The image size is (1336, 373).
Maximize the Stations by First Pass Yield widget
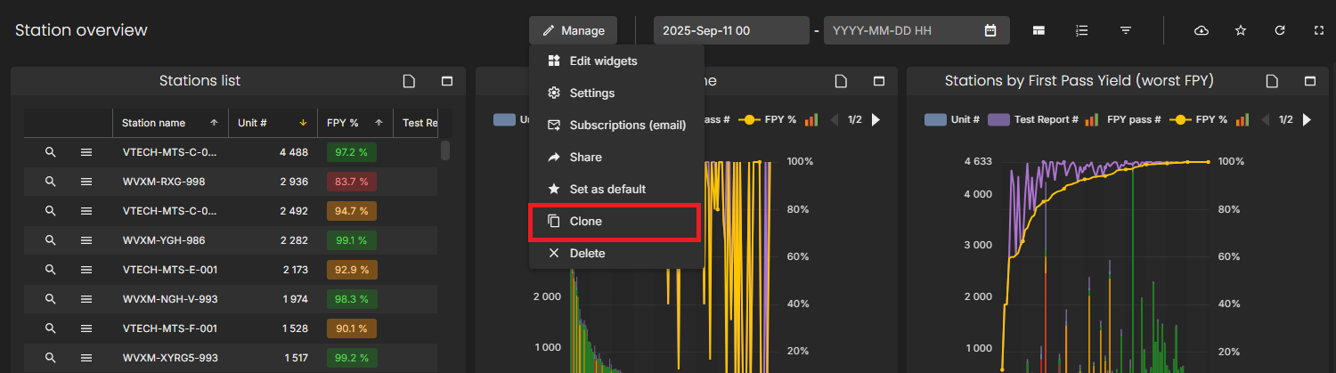click(1310, 81)
